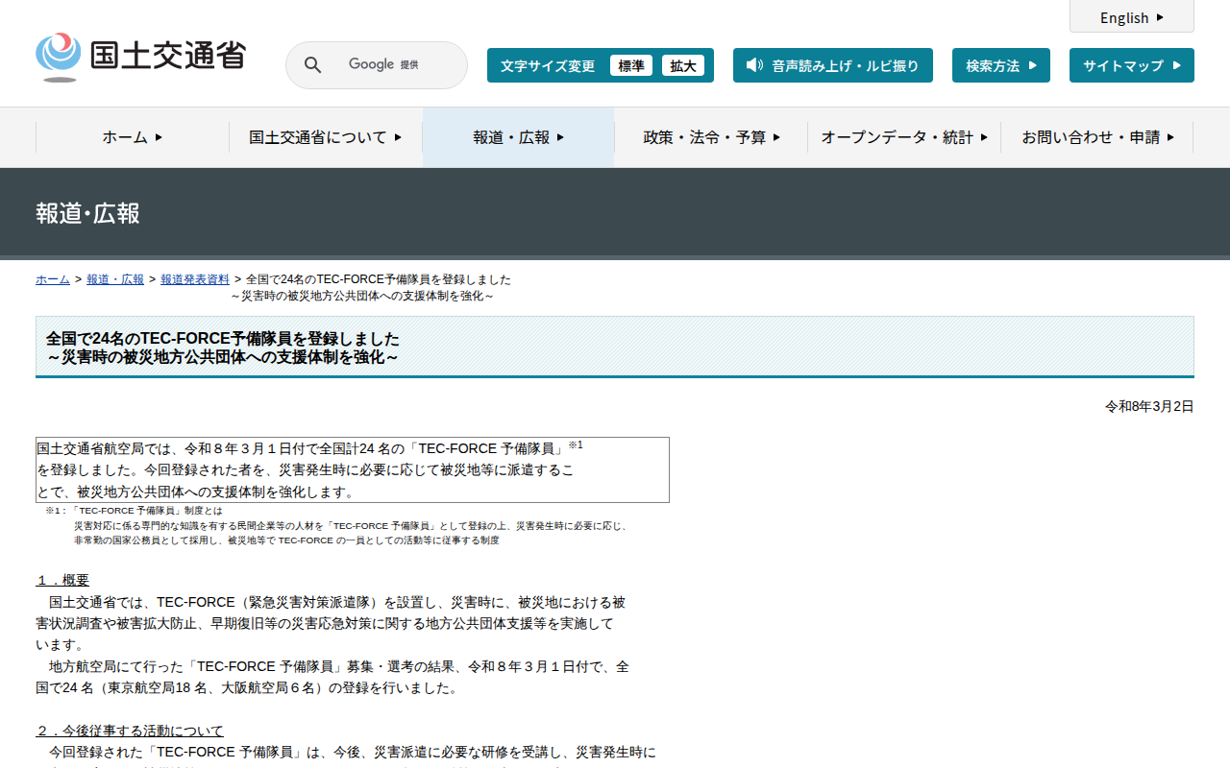Follow the ホーム breadcrumb link
The height and width of the screenshot is (768, 1230).
[x=53, y=279]
